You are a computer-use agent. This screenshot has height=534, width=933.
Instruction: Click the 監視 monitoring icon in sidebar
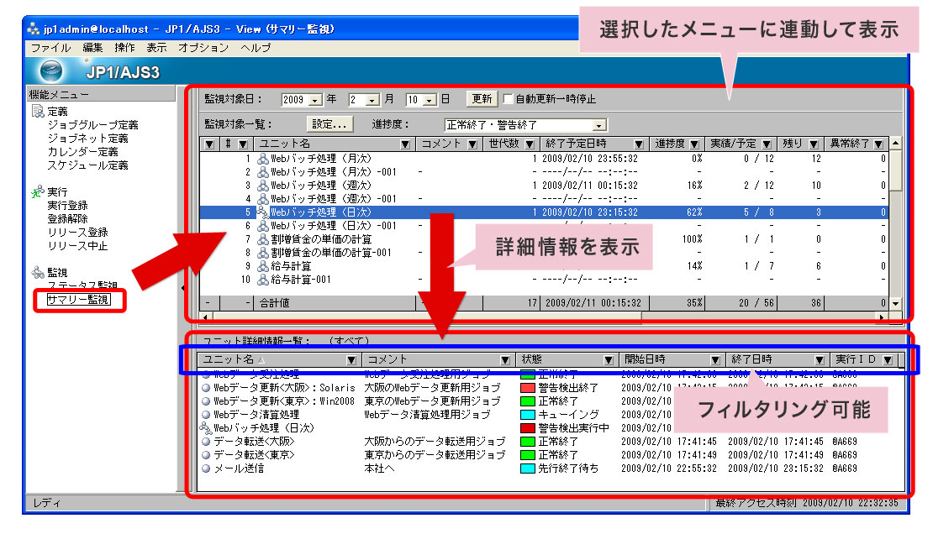[38, 273]
